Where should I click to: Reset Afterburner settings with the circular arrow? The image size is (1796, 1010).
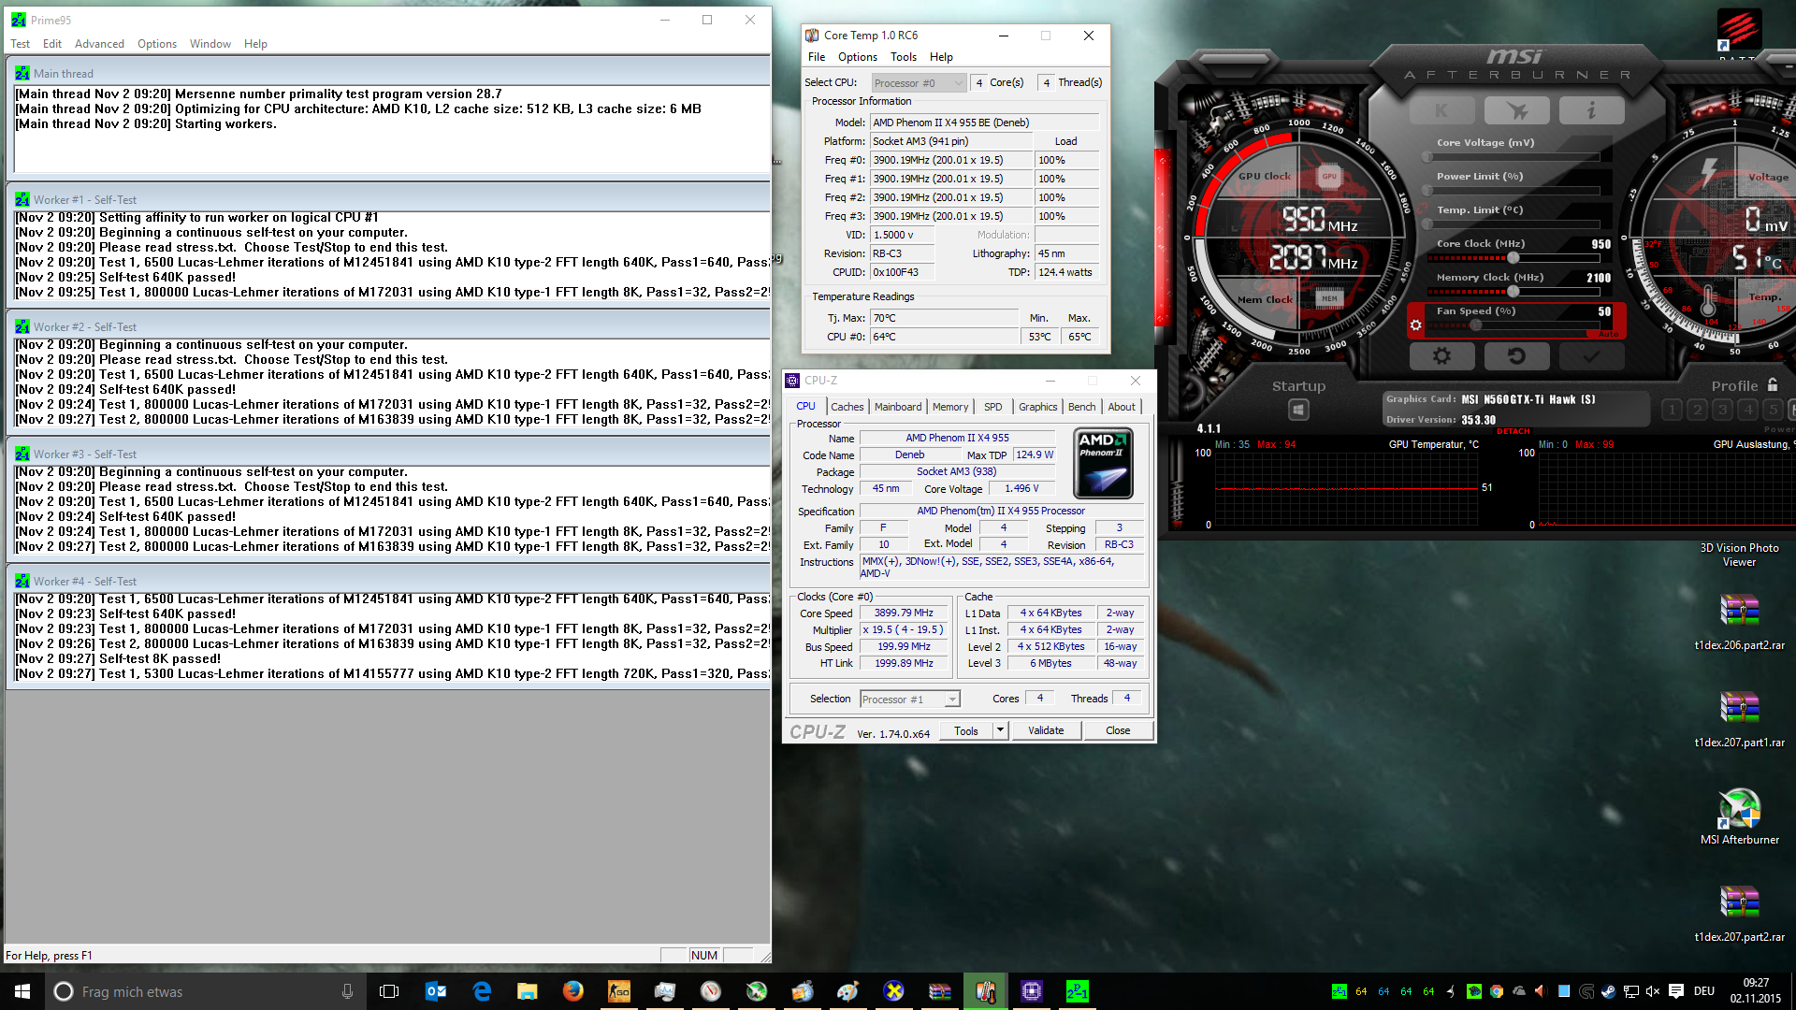pyautogui.click(x=1516, y=355)
